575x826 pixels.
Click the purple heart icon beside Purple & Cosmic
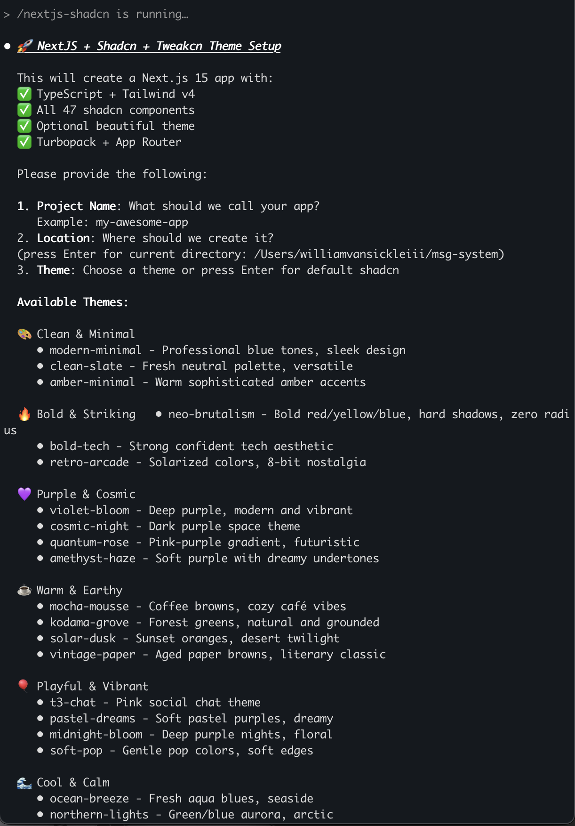tap(24, 494)
